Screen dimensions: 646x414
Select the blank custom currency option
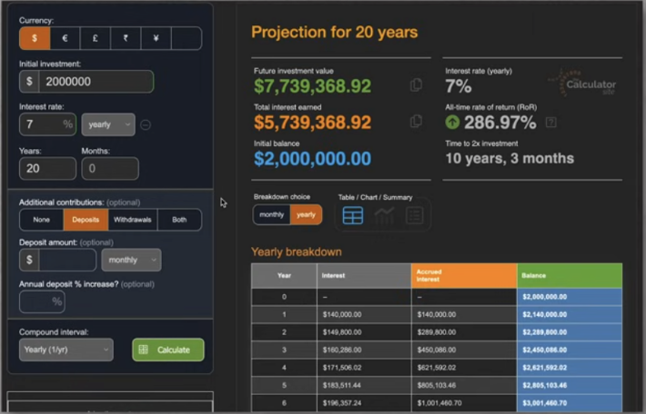pyautogui.click(x=187, y=38)
